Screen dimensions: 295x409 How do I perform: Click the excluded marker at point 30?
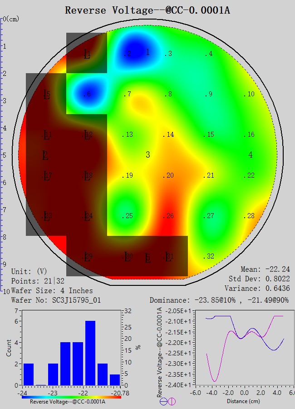click(x=128, y=257)
